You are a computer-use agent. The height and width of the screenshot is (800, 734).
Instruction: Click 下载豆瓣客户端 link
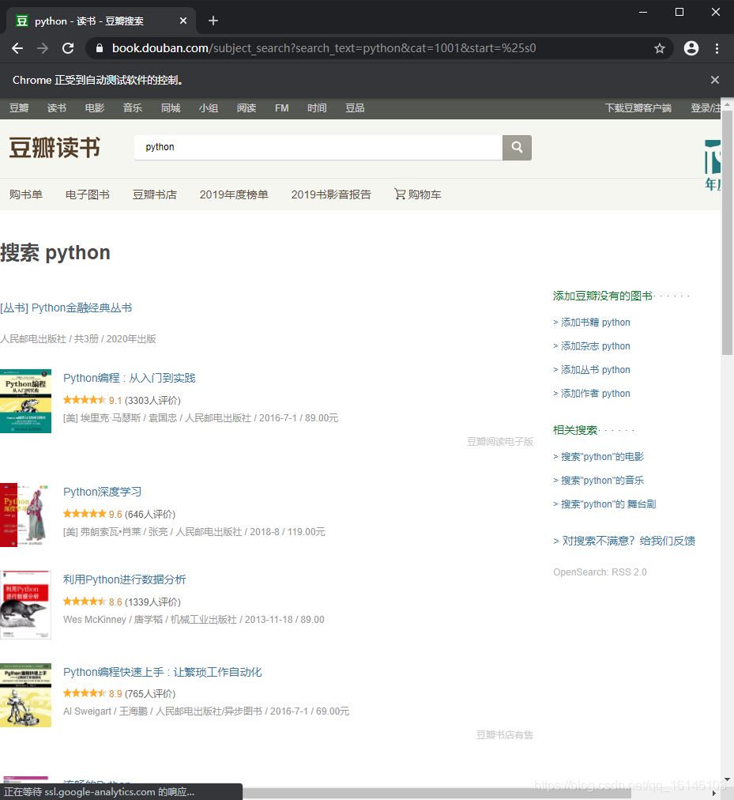(638, 108)
